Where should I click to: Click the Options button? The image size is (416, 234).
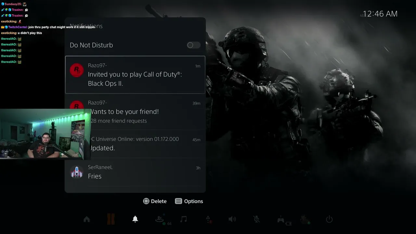point(189,201)
